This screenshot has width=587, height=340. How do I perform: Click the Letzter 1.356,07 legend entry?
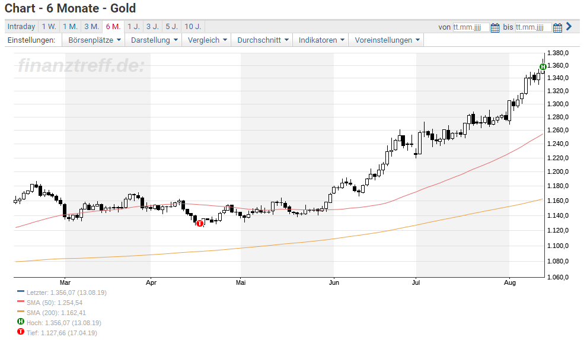click(66, 293)
